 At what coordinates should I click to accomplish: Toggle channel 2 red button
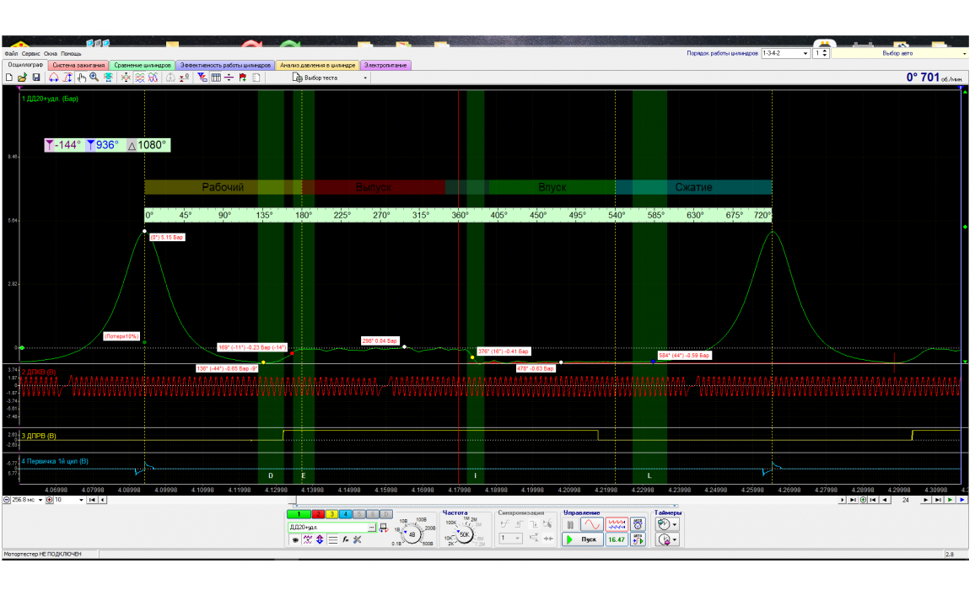coord(319,513)
